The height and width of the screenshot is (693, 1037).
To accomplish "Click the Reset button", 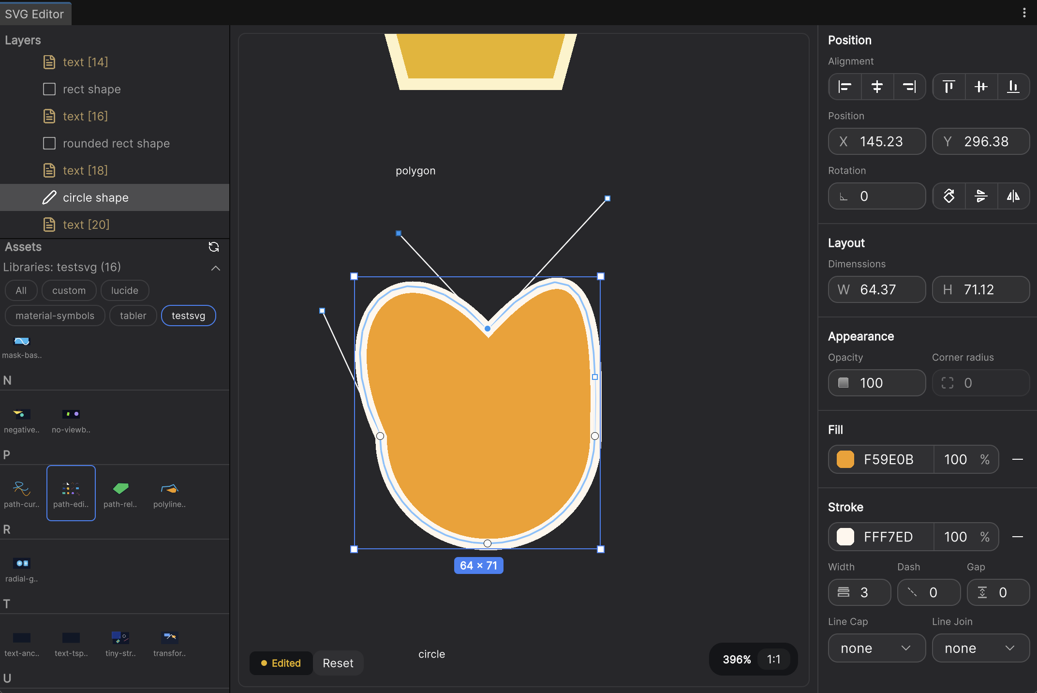I will 338,663.
